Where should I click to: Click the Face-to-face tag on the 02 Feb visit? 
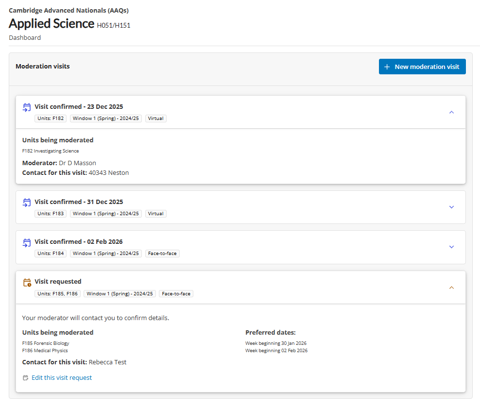(x=162, y=254)
